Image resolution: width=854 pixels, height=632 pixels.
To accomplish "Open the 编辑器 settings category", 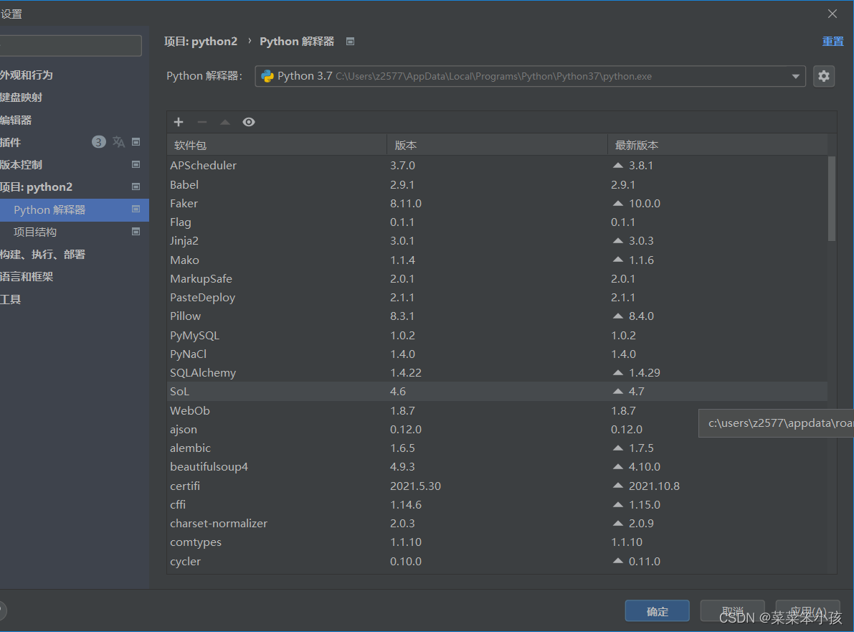I will coord(16,120).
